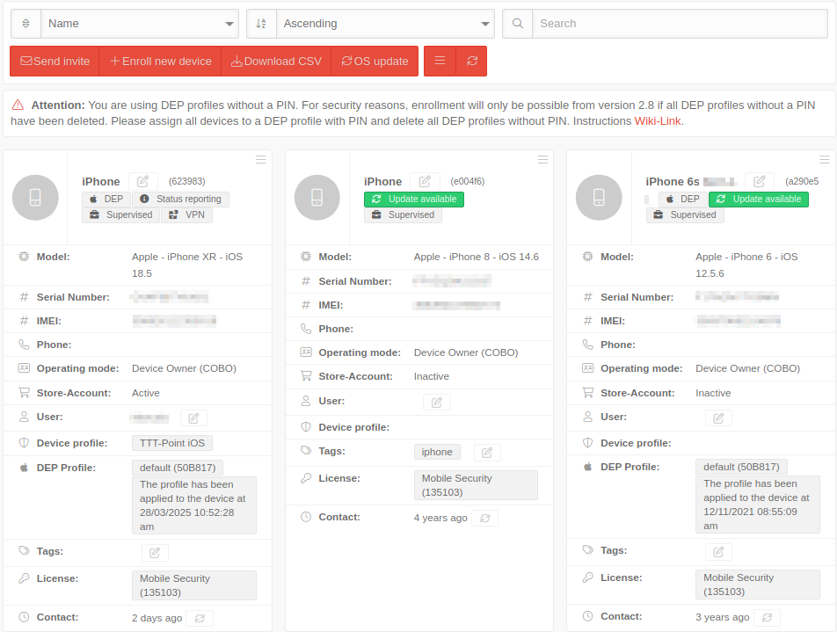Start an OS update

tap(375, 62)
